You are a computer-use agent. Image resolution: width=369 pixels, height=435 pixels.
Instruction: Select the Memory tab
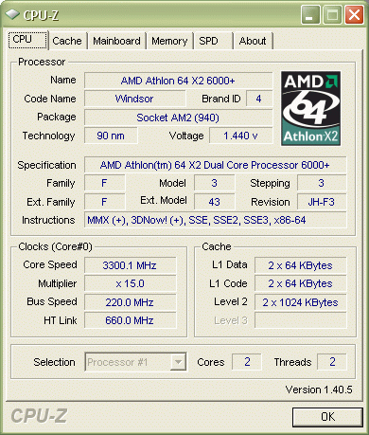point(169,41)
